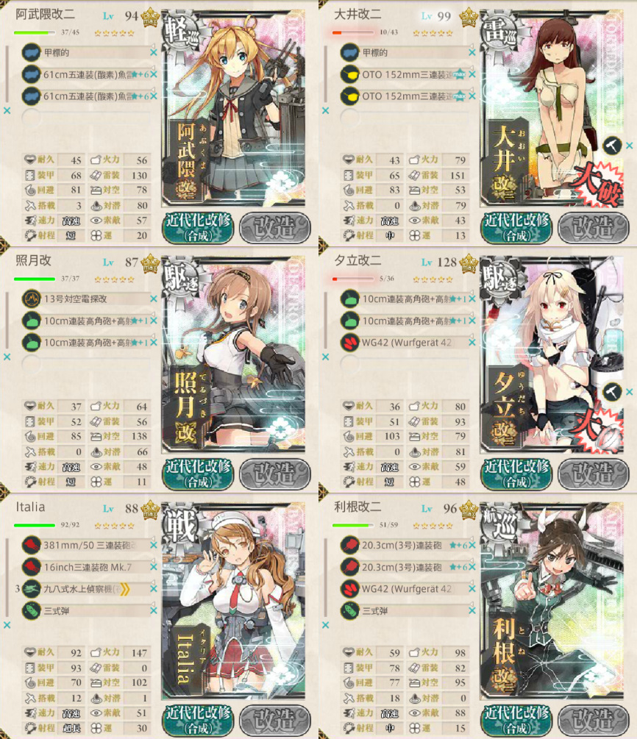This screenshot has height=739, width=637.
Task: Click 利根改二's 三式弾 shell icon
Action: pos(350,610)
